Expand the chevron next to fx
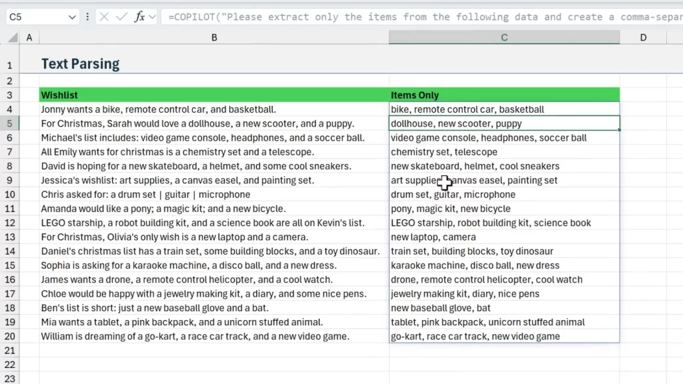This screenshot has width=683, height=384. (x=152, y=17)
